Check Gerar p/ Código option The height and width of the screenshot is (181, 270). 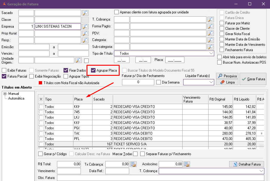pyautogui.click(x=41, y=154)
